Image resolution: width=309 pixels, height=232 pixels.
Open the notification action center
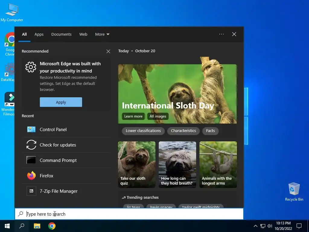tap(299, 226)
